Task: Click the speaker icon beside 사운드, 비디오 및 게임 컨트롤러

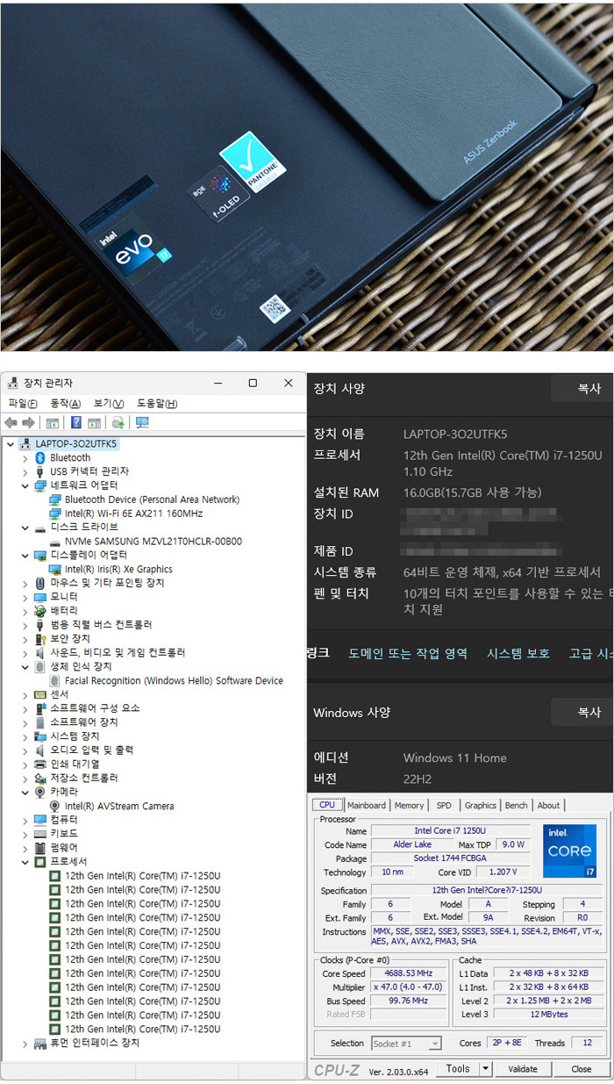Action: coord(39,653)
